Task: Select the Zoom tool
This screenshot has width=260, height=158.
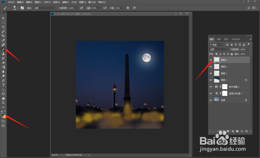Action: click(x=3, y=103)
